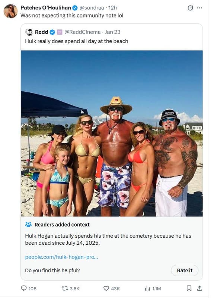This screenshot has width=214, height=298.
Task: Click the Readers added context heading
Action: [x=62, y=225]
